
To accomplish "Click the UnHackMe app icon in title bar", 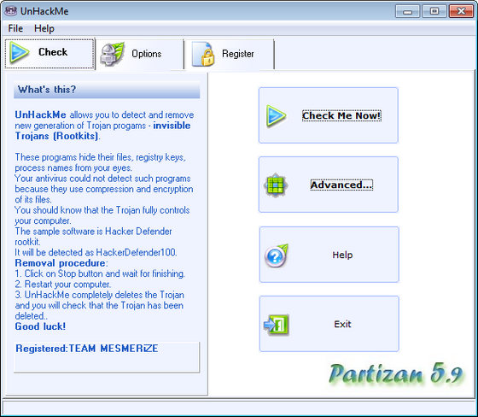I will pos(11,11).
